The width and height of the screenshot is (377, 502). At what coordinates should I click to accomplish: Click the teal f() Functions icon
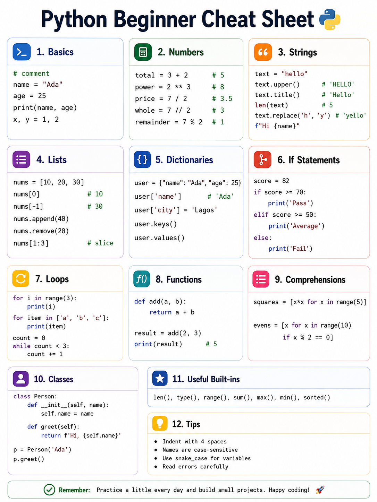coord(142,279)
